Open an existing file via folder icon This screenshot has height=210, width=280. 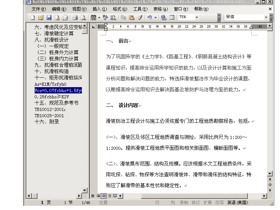tap(41, 17)
